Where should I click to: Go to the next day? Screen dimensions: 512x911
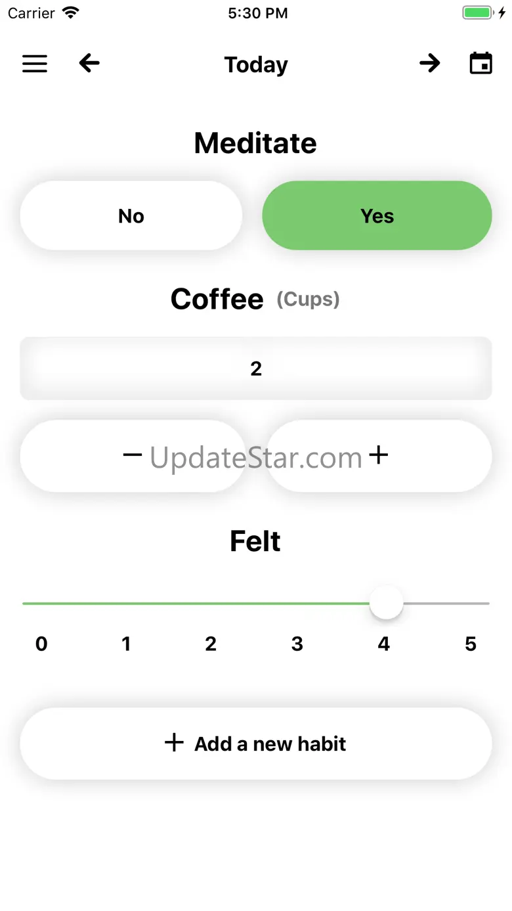[x=430, y=63]
